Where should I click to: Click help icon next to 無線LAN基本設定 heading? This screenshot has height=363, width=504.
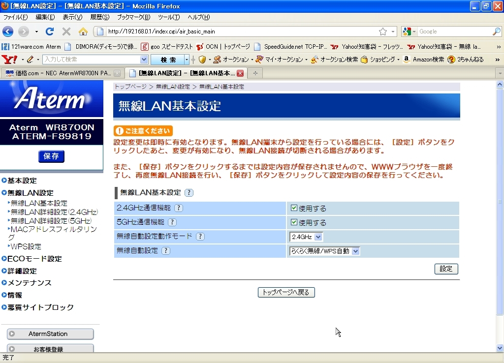click(189, 193)
